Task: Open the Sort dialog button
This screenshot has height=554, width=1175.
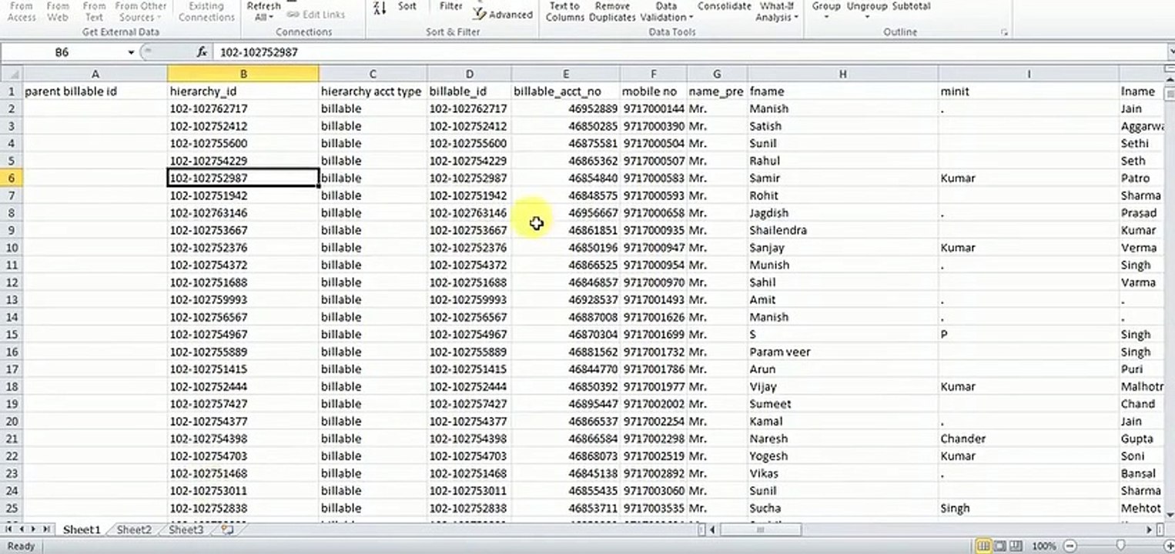Action: [407, 6]
